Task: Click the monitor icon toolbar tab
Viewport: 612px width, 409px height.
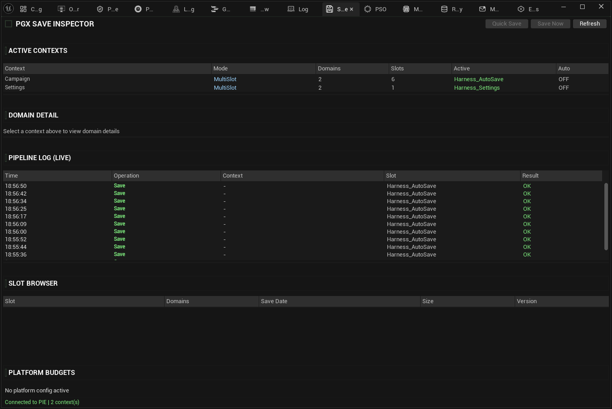Action: tap(61, 9)
